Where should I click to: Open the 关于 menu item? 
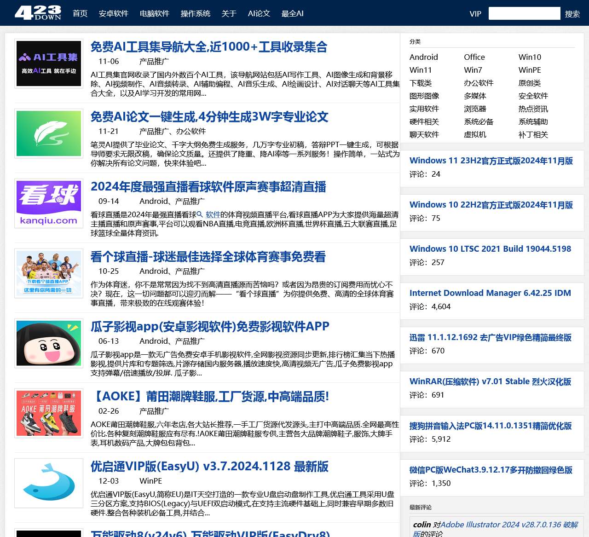[x=229, y=13]
